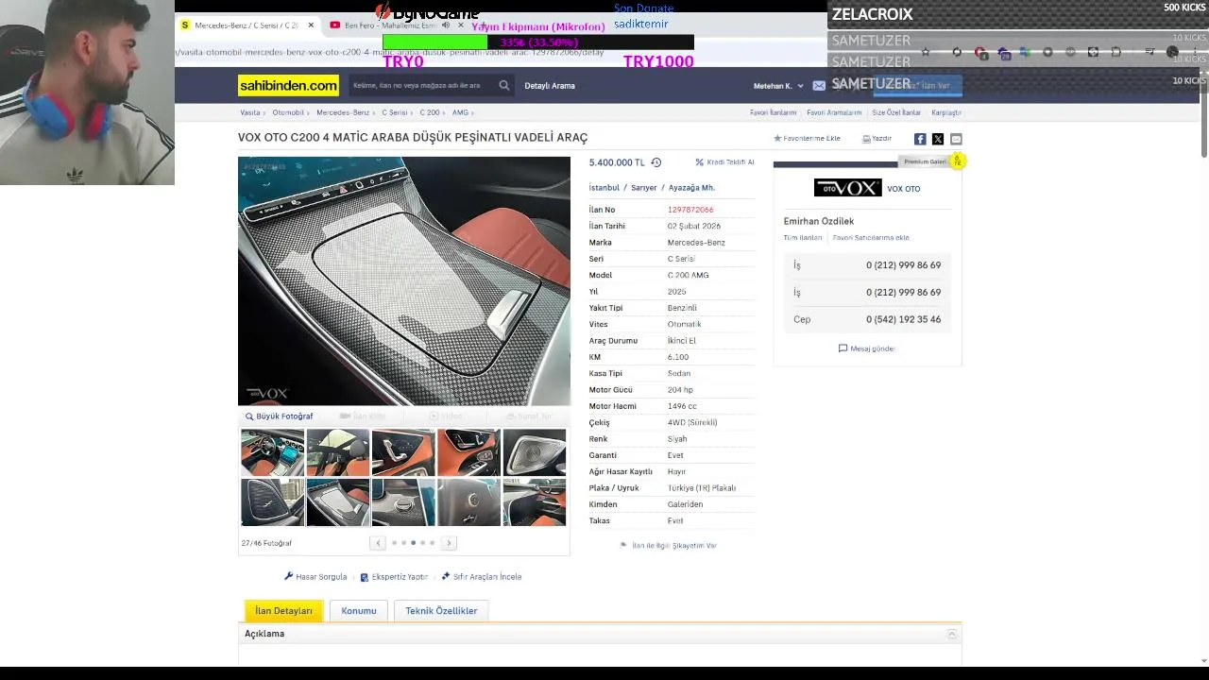Open price history clock icon
This screenshot has width=1209, height=680.
coord(656,162)
